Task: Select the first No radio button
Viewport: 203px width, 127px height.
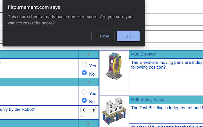Action: pos(84,73)
